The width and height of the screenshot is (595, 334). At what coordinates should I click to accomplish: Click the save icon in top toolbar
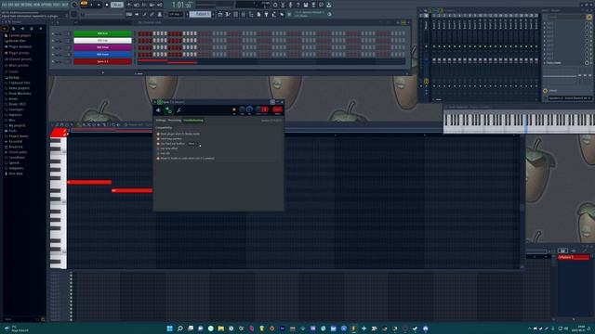tap(306, 5)
